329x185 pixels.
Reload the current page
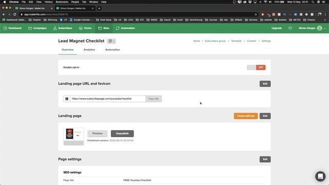[x=15, y=14]
